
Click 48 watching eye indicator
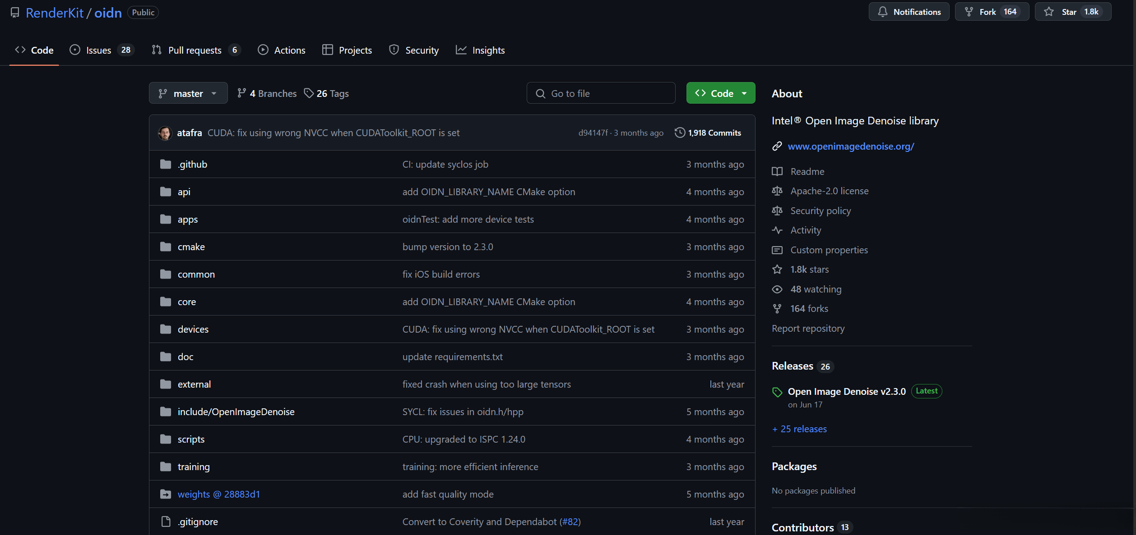click(x=777, y=289)
